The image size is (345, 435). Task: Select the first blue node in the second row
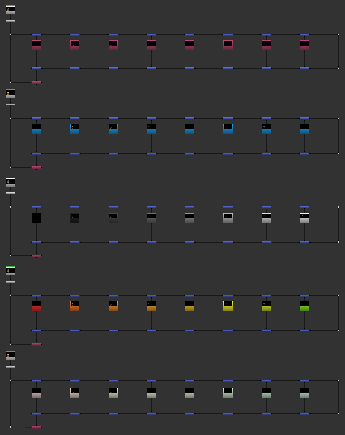(x=37, y=129)
